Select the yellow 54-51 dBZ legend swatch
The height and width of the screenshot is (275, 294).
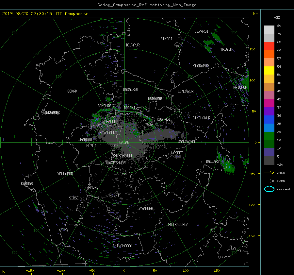pos(269,71)
